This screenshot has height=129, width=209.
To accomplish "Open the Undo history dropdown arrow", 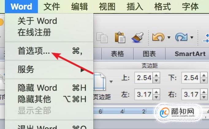I will (169, 38).
